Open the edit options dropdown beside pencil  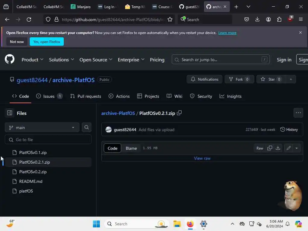pos(297,148)
